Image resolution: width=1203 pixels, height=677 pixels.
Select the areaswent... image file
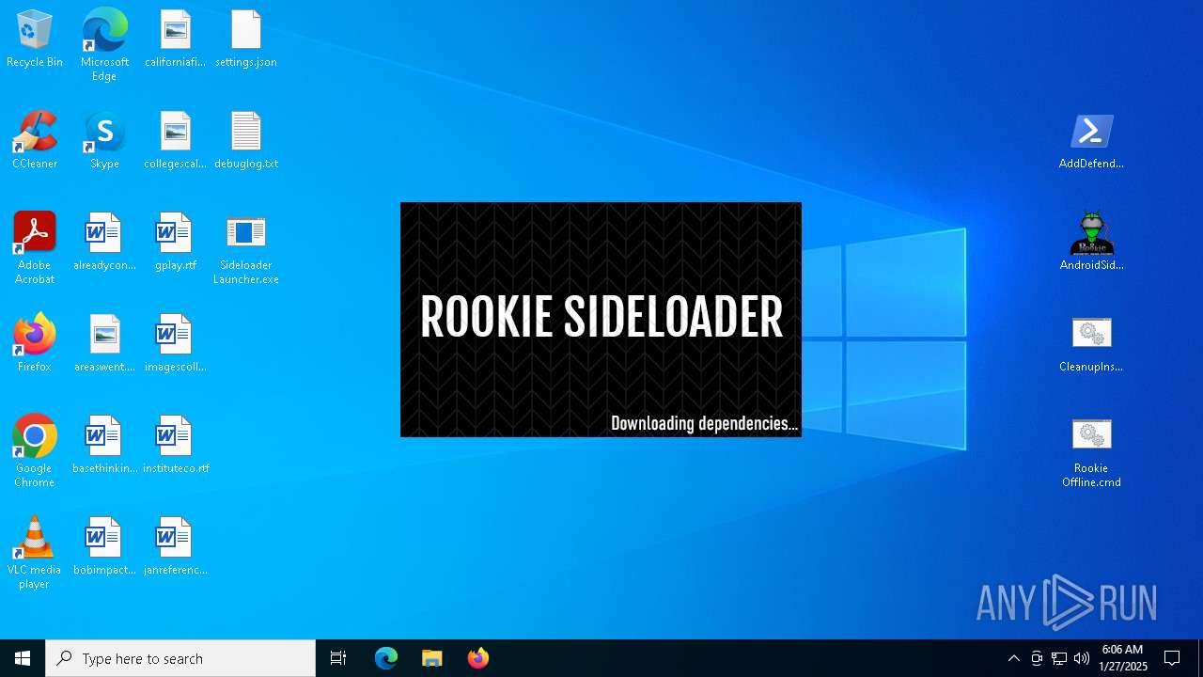[104, 344]
